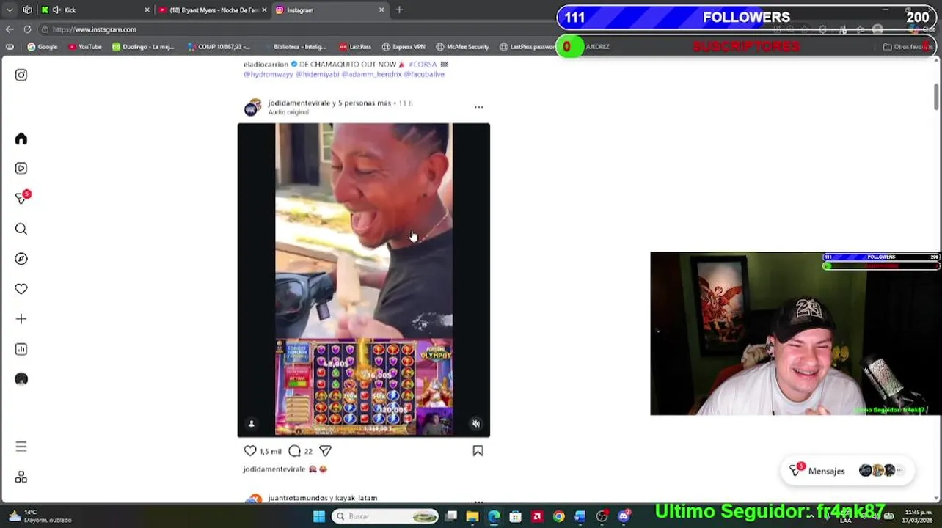This screenshot has height=528, width=942.
Task: Click the 'Audio original' link
Action: click(288, 112)
